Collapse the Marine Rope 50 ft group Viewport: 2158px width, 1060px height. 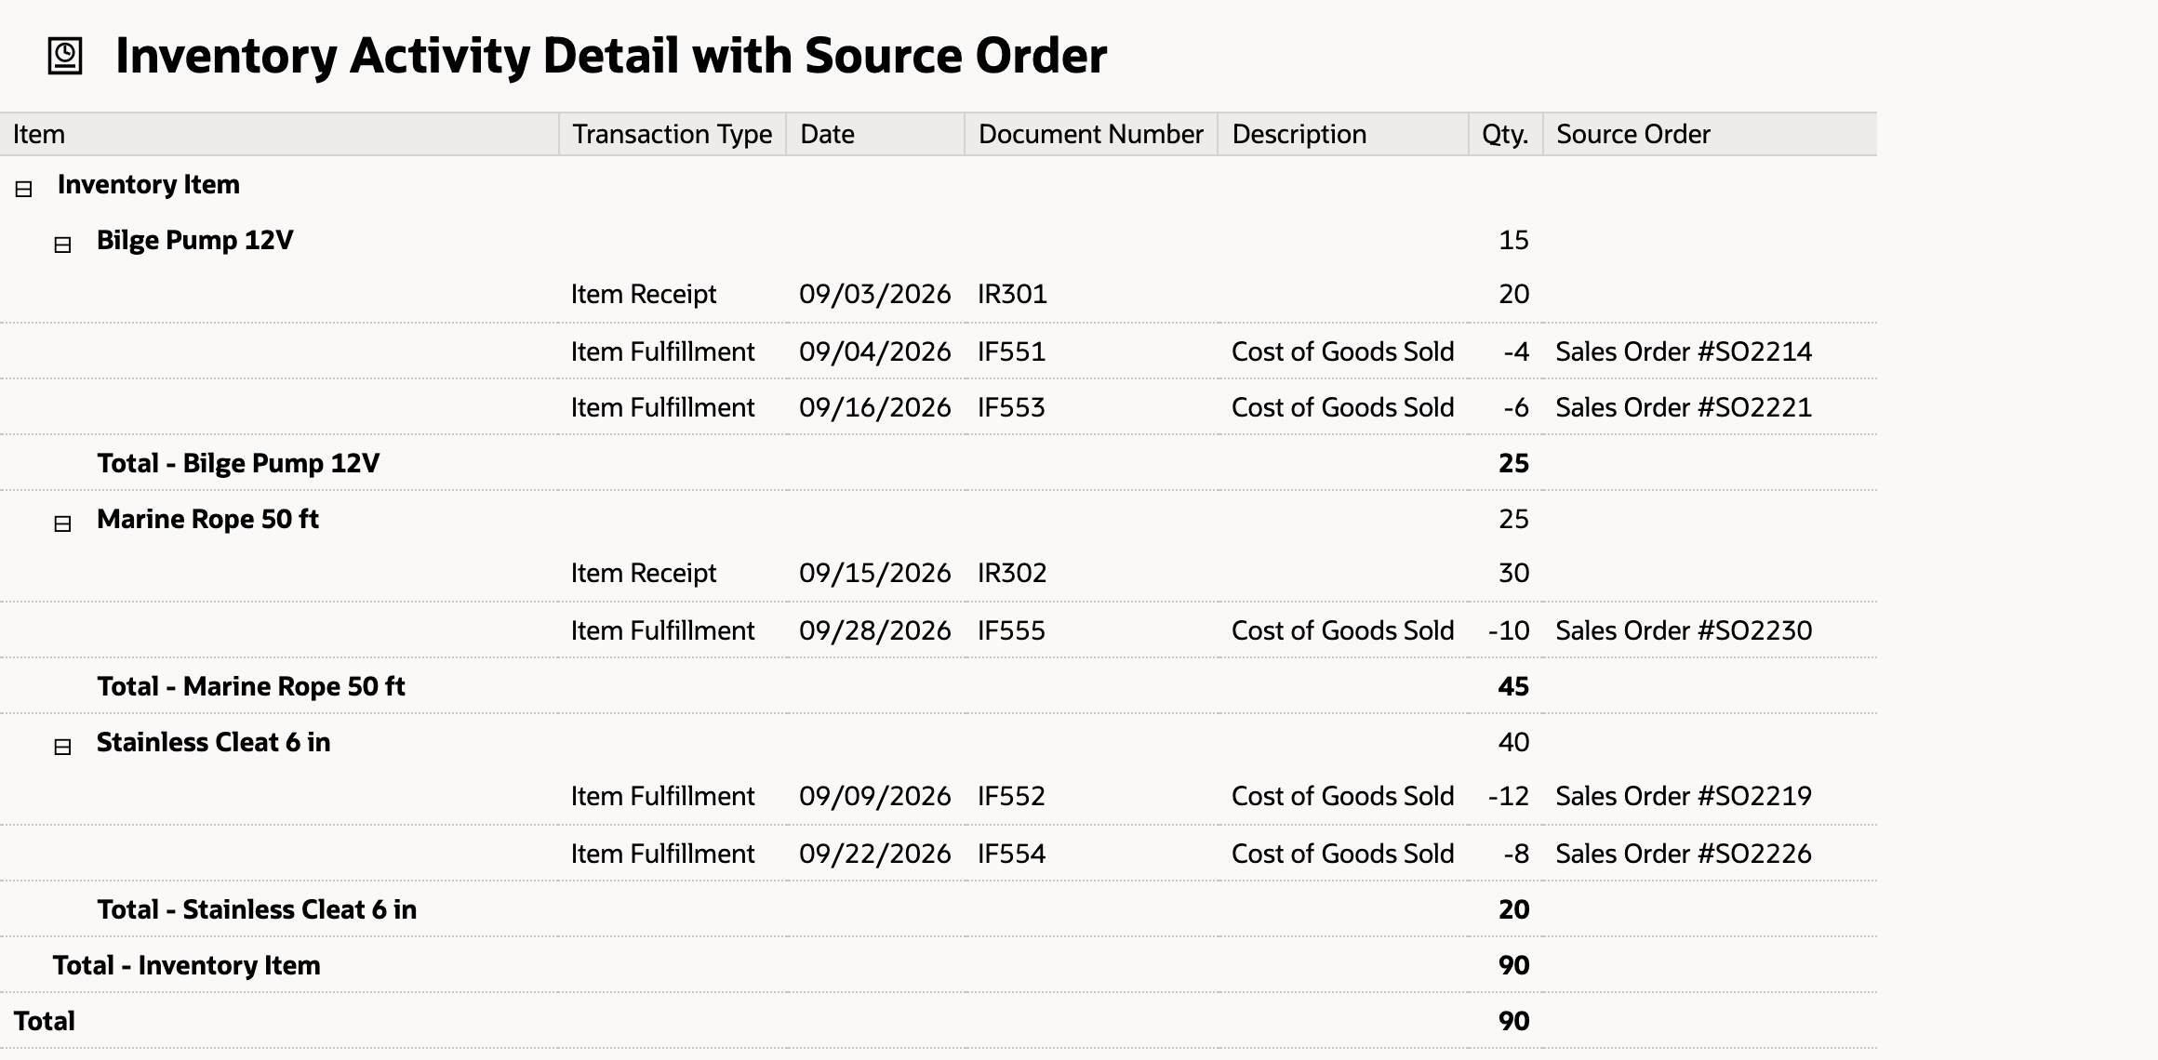point(62,523)
